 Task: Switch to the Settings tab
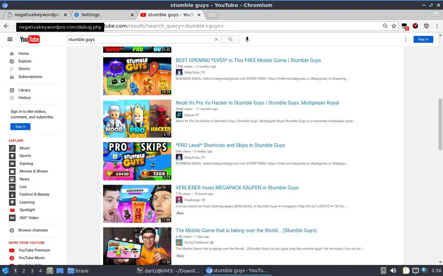click(x=103, y=15)
